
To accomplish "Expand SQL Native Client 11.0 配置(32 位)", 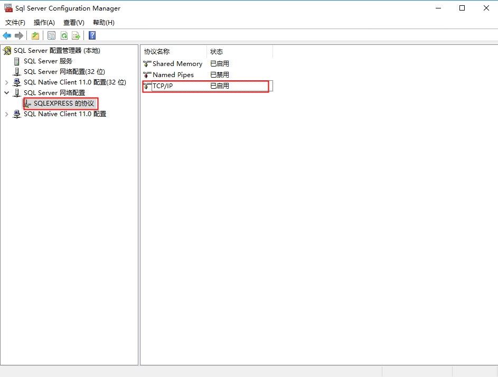I will (7, 82).
